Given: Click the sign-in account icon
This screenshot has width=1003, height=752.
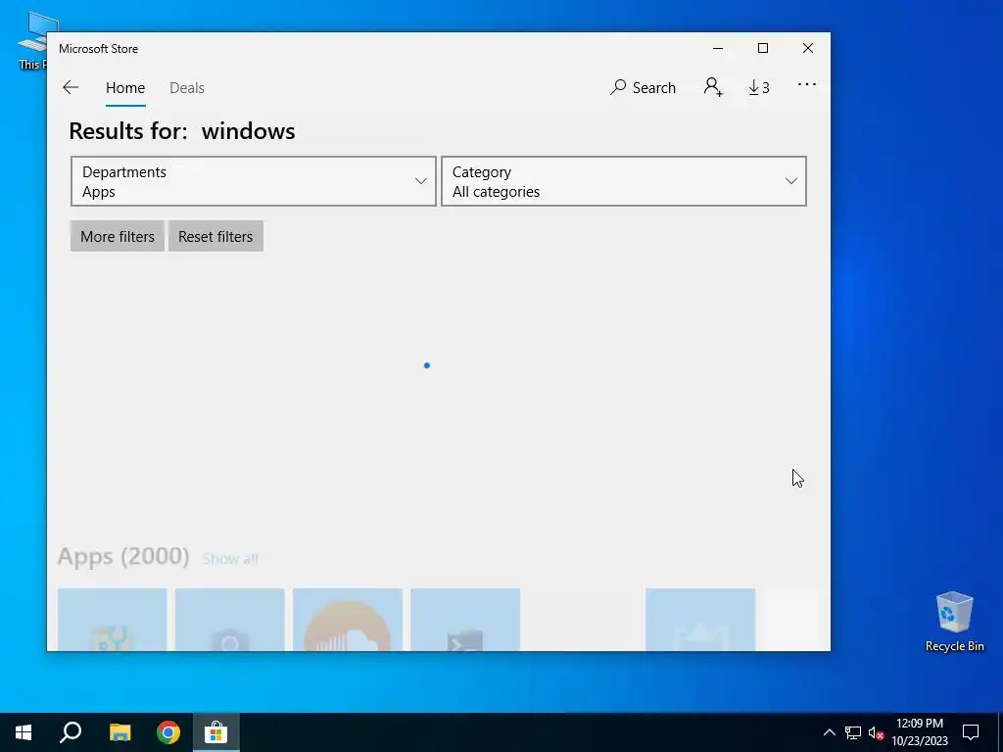Looking at the screenshot, I should pos(713,87).
